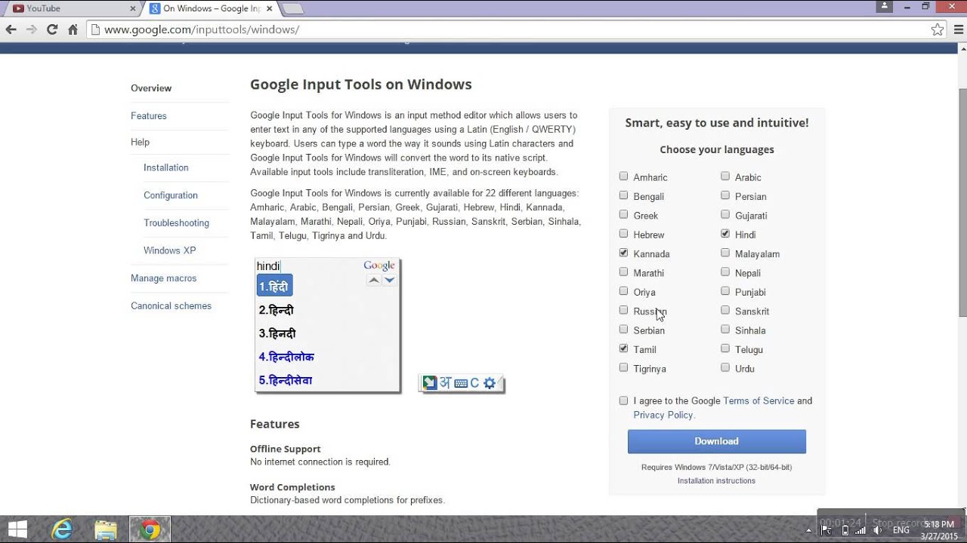Click the down arrow in candidate window
Viewport: 967px width, 543px height.
(389, 280)
